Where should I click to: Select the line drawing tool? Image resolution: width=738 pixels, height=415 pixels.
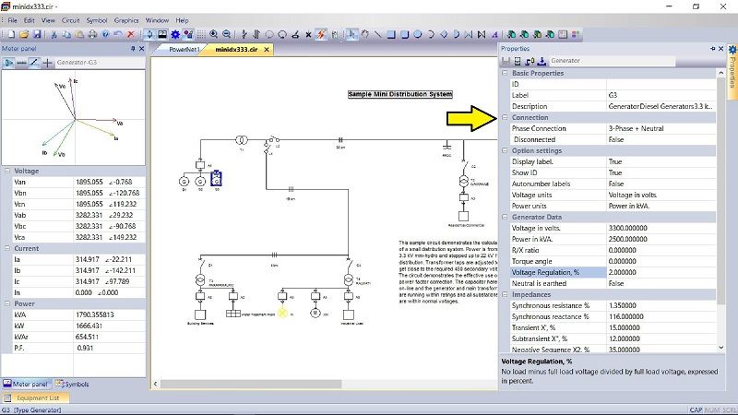[378, 34]
